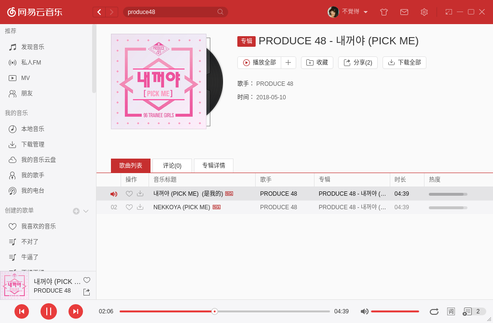Sort by 热度 column header
The height and width of the screenshot is (323, 493).
[458, 179]
